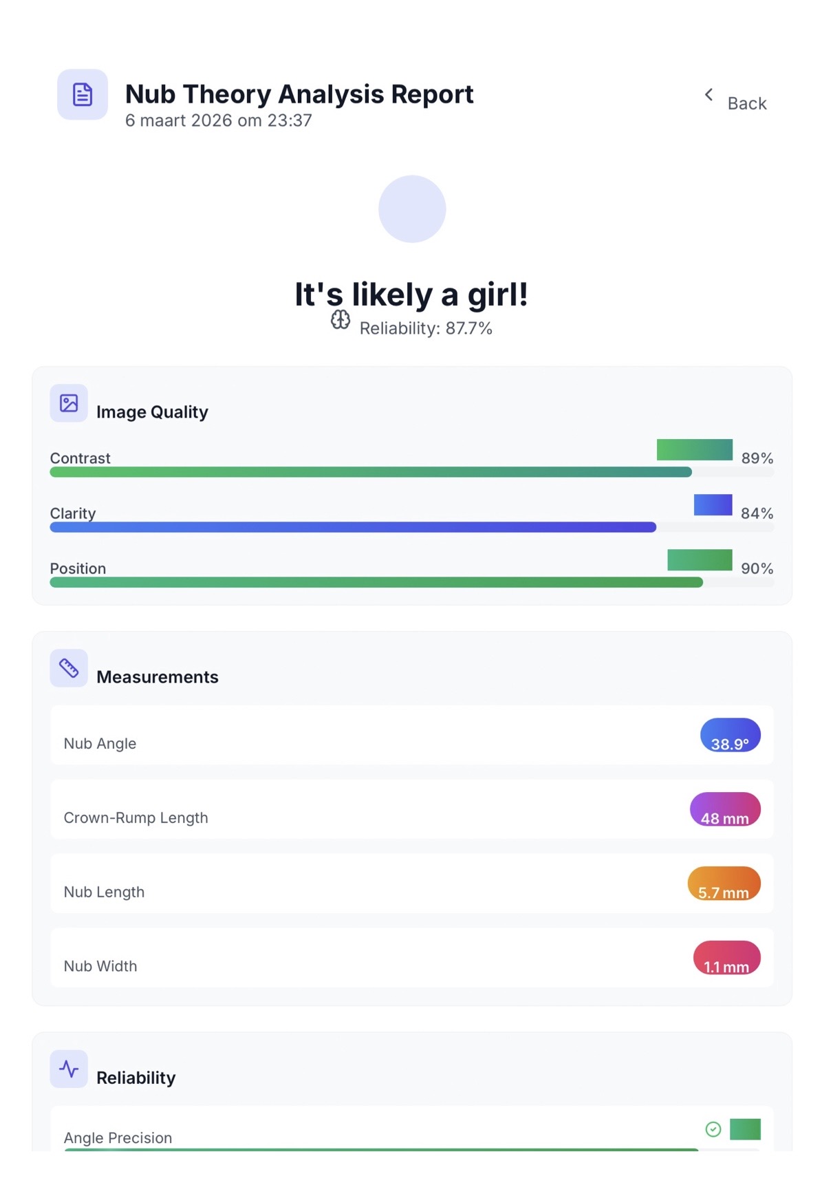831x1185 pixels.
Task: Select the Nub Width 1.1 mm badge
Action: pos(726,958)
